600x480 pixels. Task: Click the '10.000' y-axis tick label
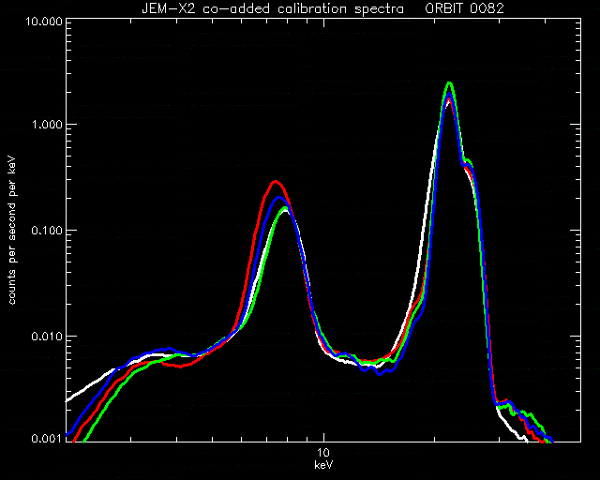tap(44, 21)
